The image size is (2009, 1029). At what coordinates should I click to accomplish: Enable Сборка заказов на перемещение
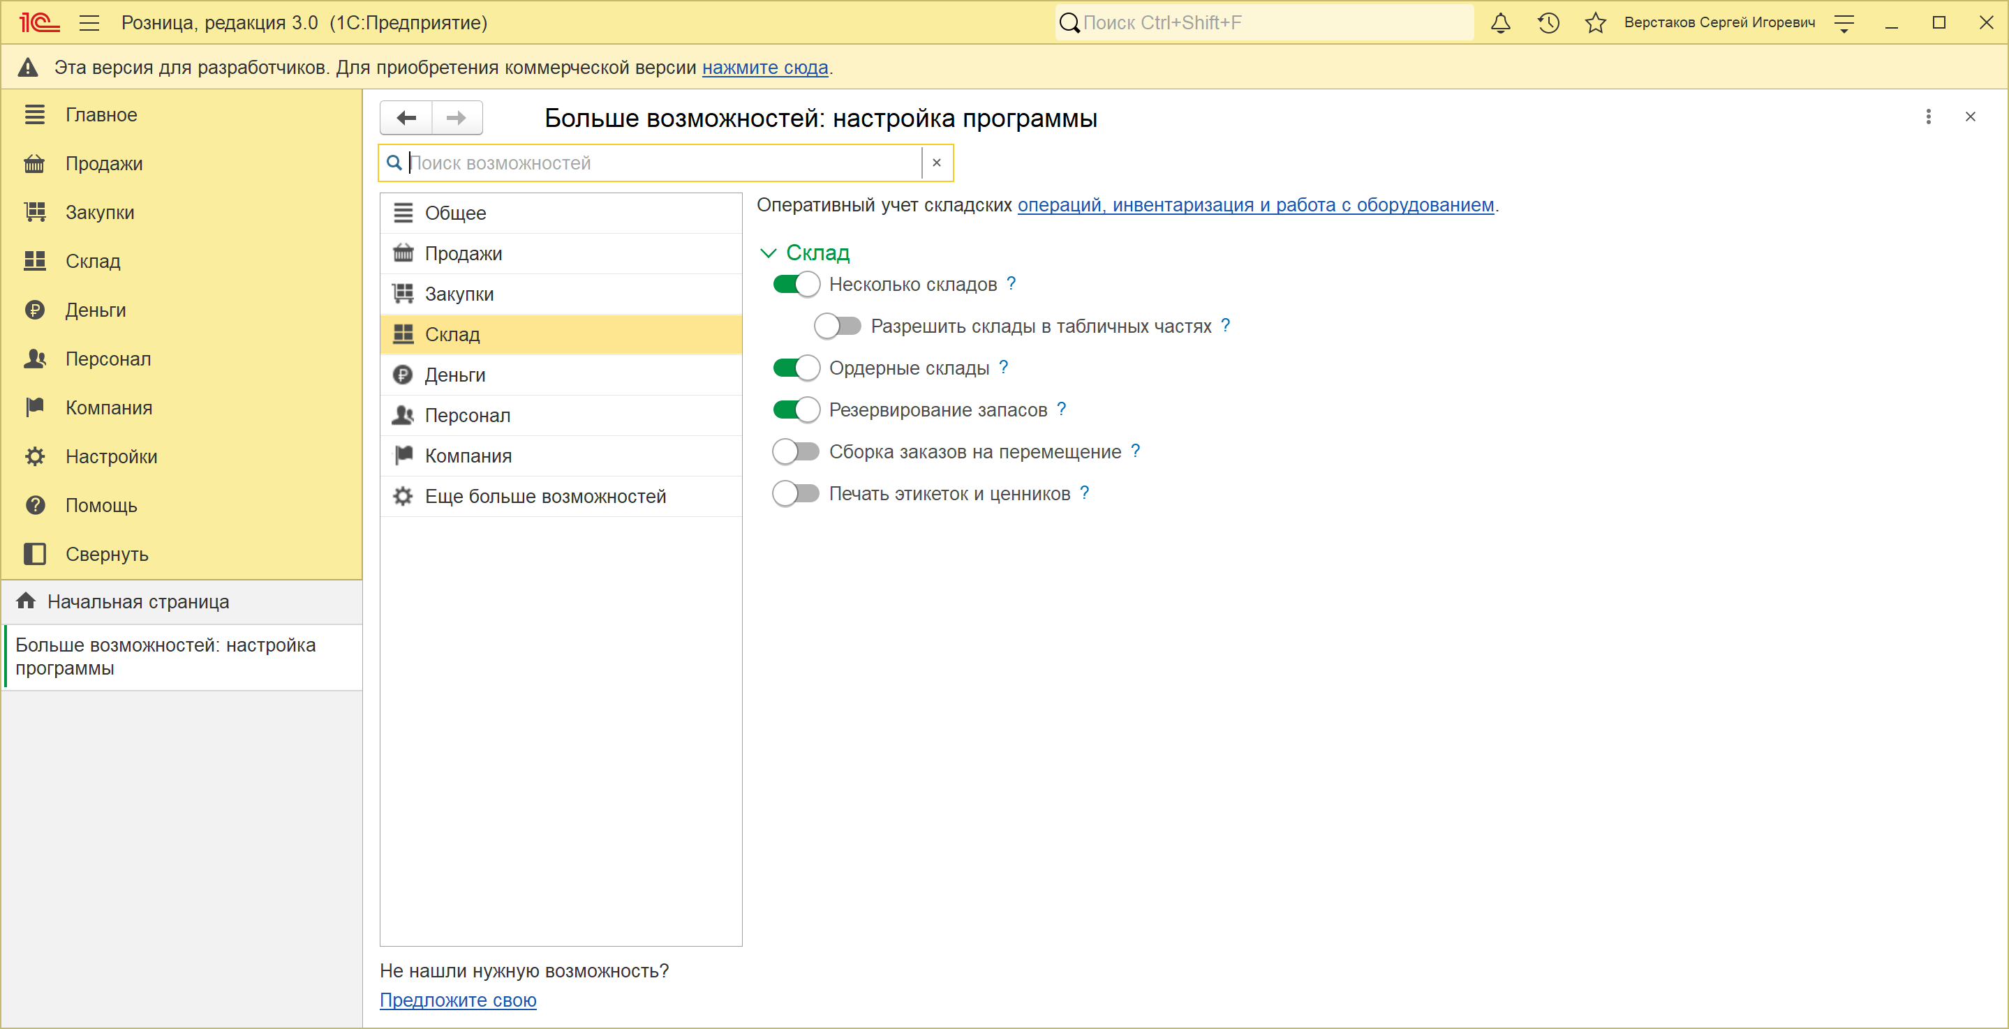[796, 451]
